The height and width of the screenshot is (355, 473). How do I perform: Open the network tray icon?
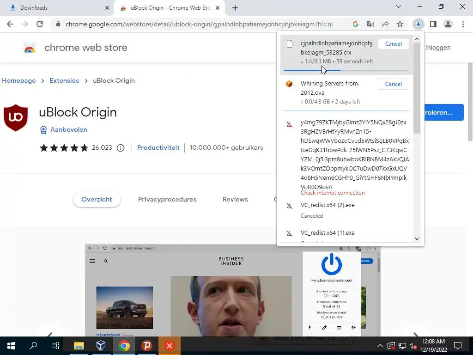pos(402,346)
